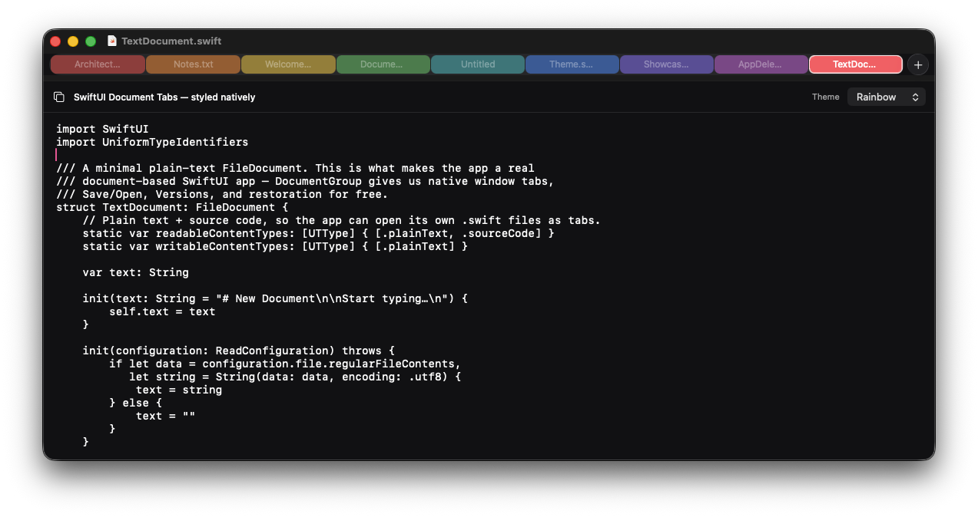Viewport: 978px width, 517px height.
Task: Open the Untitled tab
Action: 478,64
